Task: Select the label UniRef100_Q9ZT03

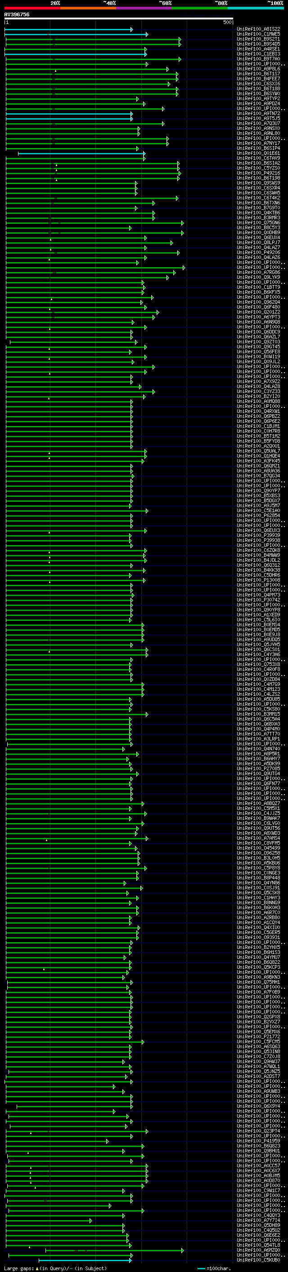Action: pyautogui.click(x=258, y=342)
